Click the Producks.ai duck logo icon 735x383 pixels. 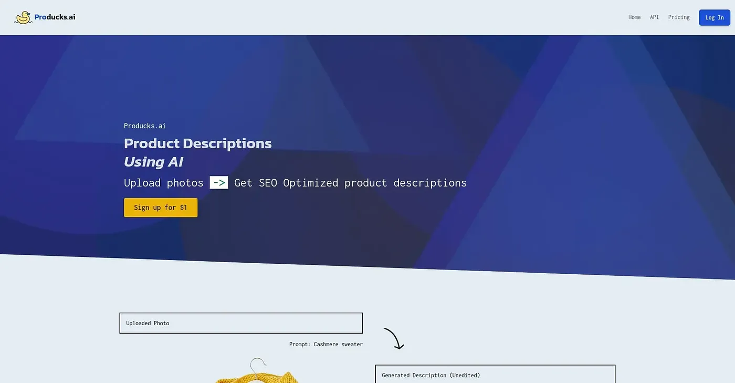click(x=23, y=17)
